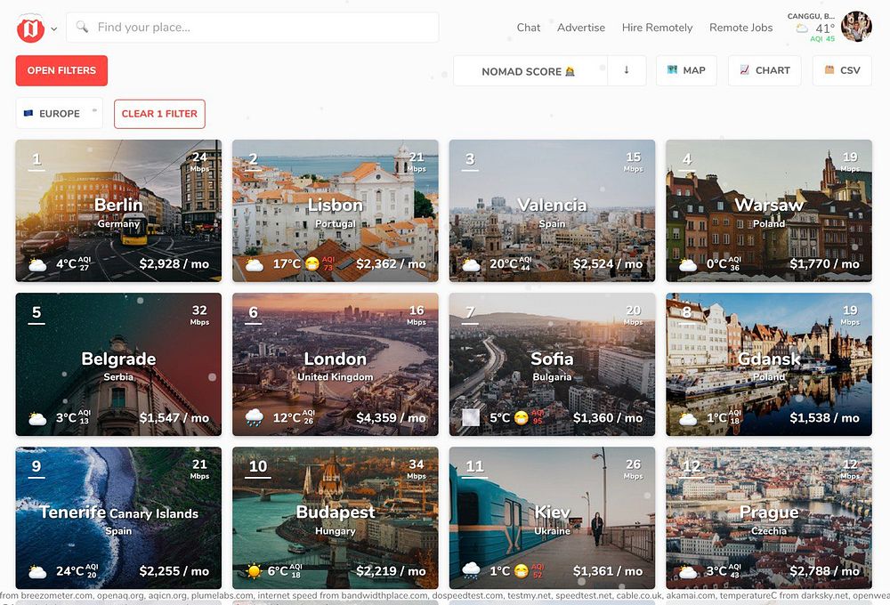Click the chart icon in CHART button
This screenshot has height=605, width=890.
(744, 69)
